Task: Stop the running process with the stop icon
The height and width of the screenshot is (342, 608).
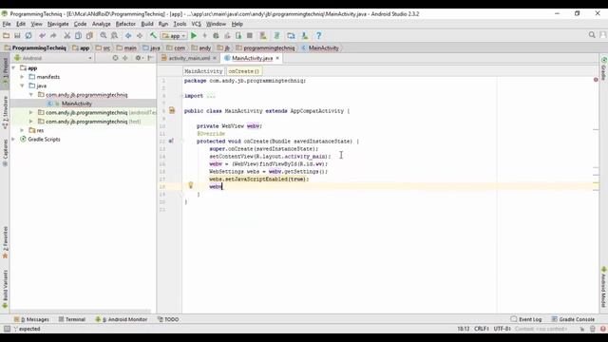Action: [x=250, y=36]
